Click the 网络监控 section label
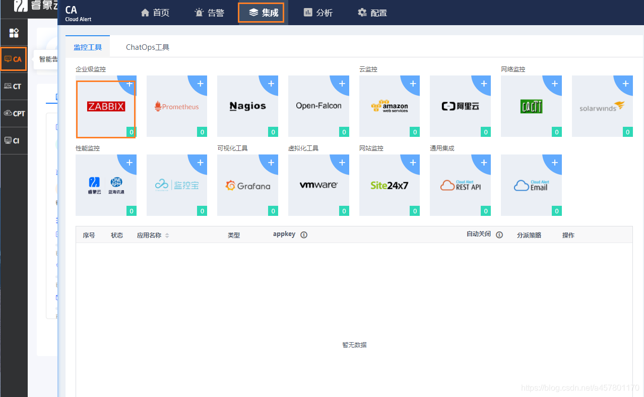Screen dimensions: 644x397 tap(513, 69)
